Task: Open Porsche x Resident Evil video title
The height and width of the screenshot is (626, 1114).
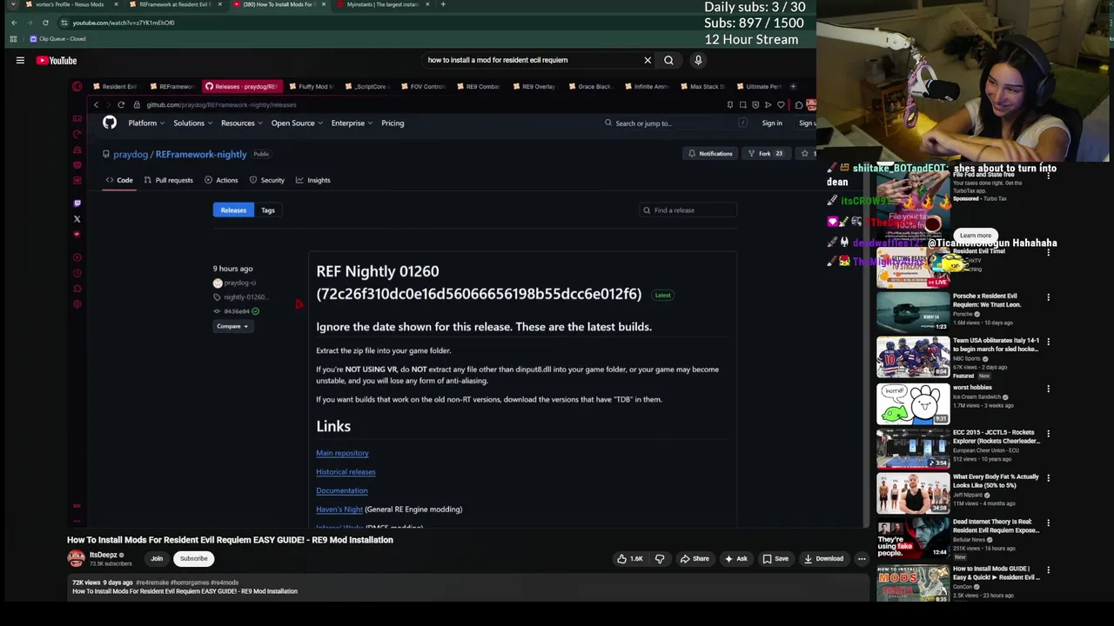Action: coord(987,300)
